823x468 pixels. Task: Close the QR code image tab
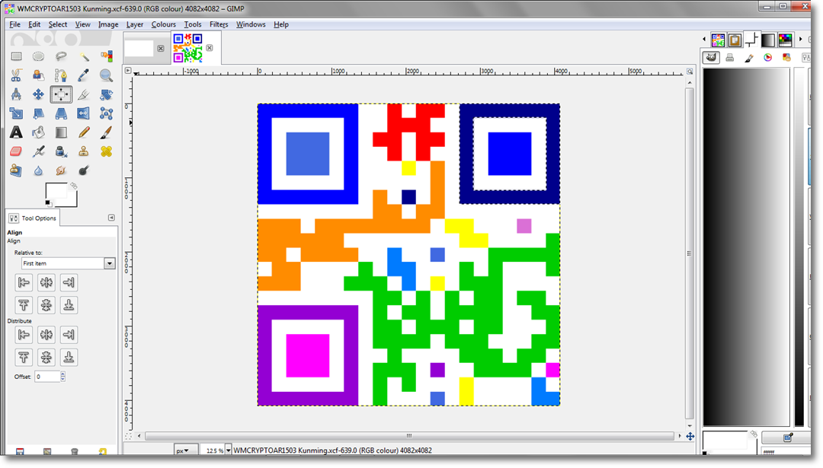point(210,48)
